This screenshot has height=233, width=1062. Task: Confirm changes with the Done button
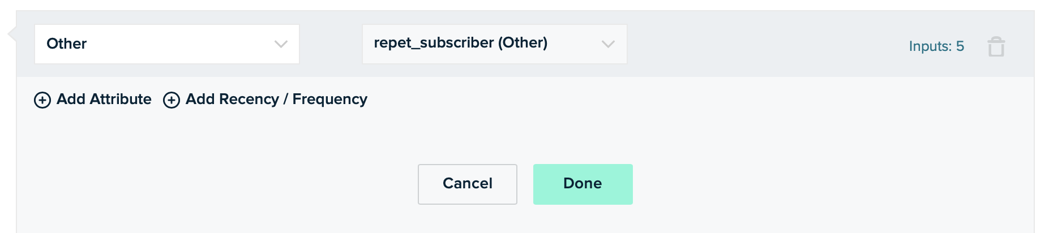coord(583,184)
